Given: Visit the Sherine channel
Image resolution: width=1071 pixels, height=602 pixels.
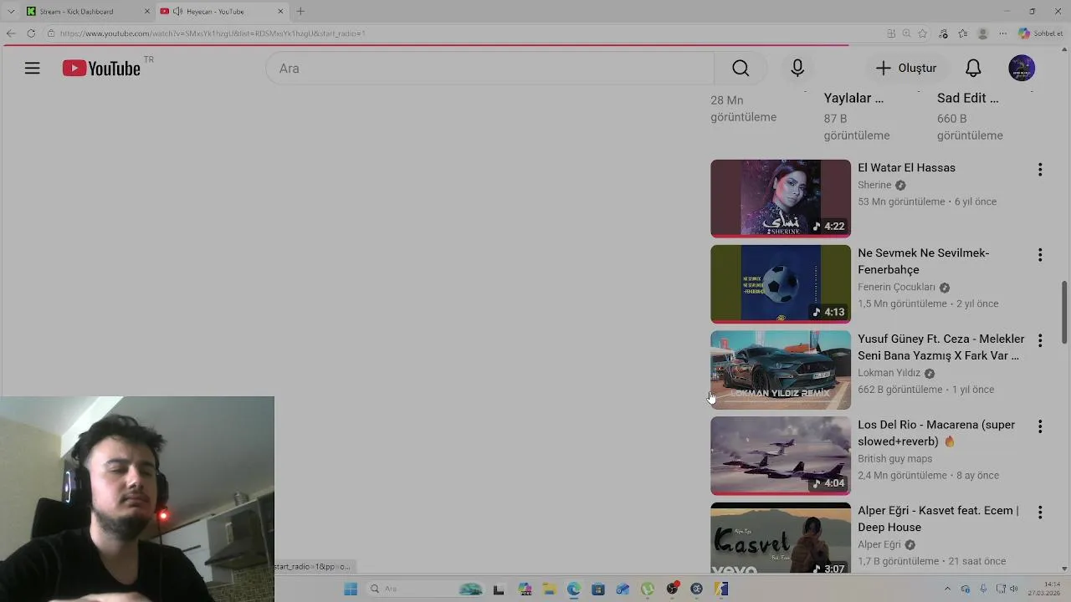Looking at the screenshot, I should click(x=874, y=185).
